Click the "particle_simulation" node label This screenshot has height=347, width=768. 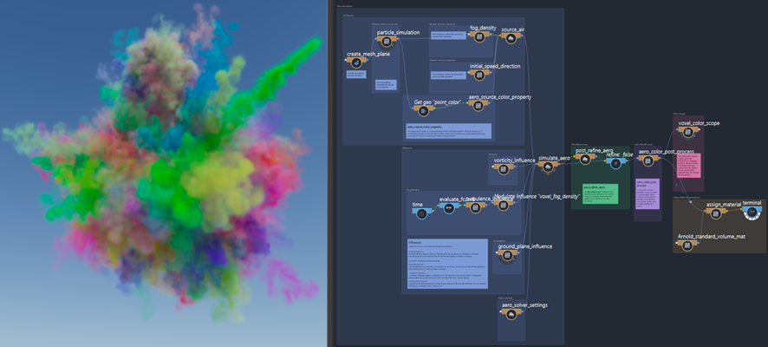coord(398,32)
